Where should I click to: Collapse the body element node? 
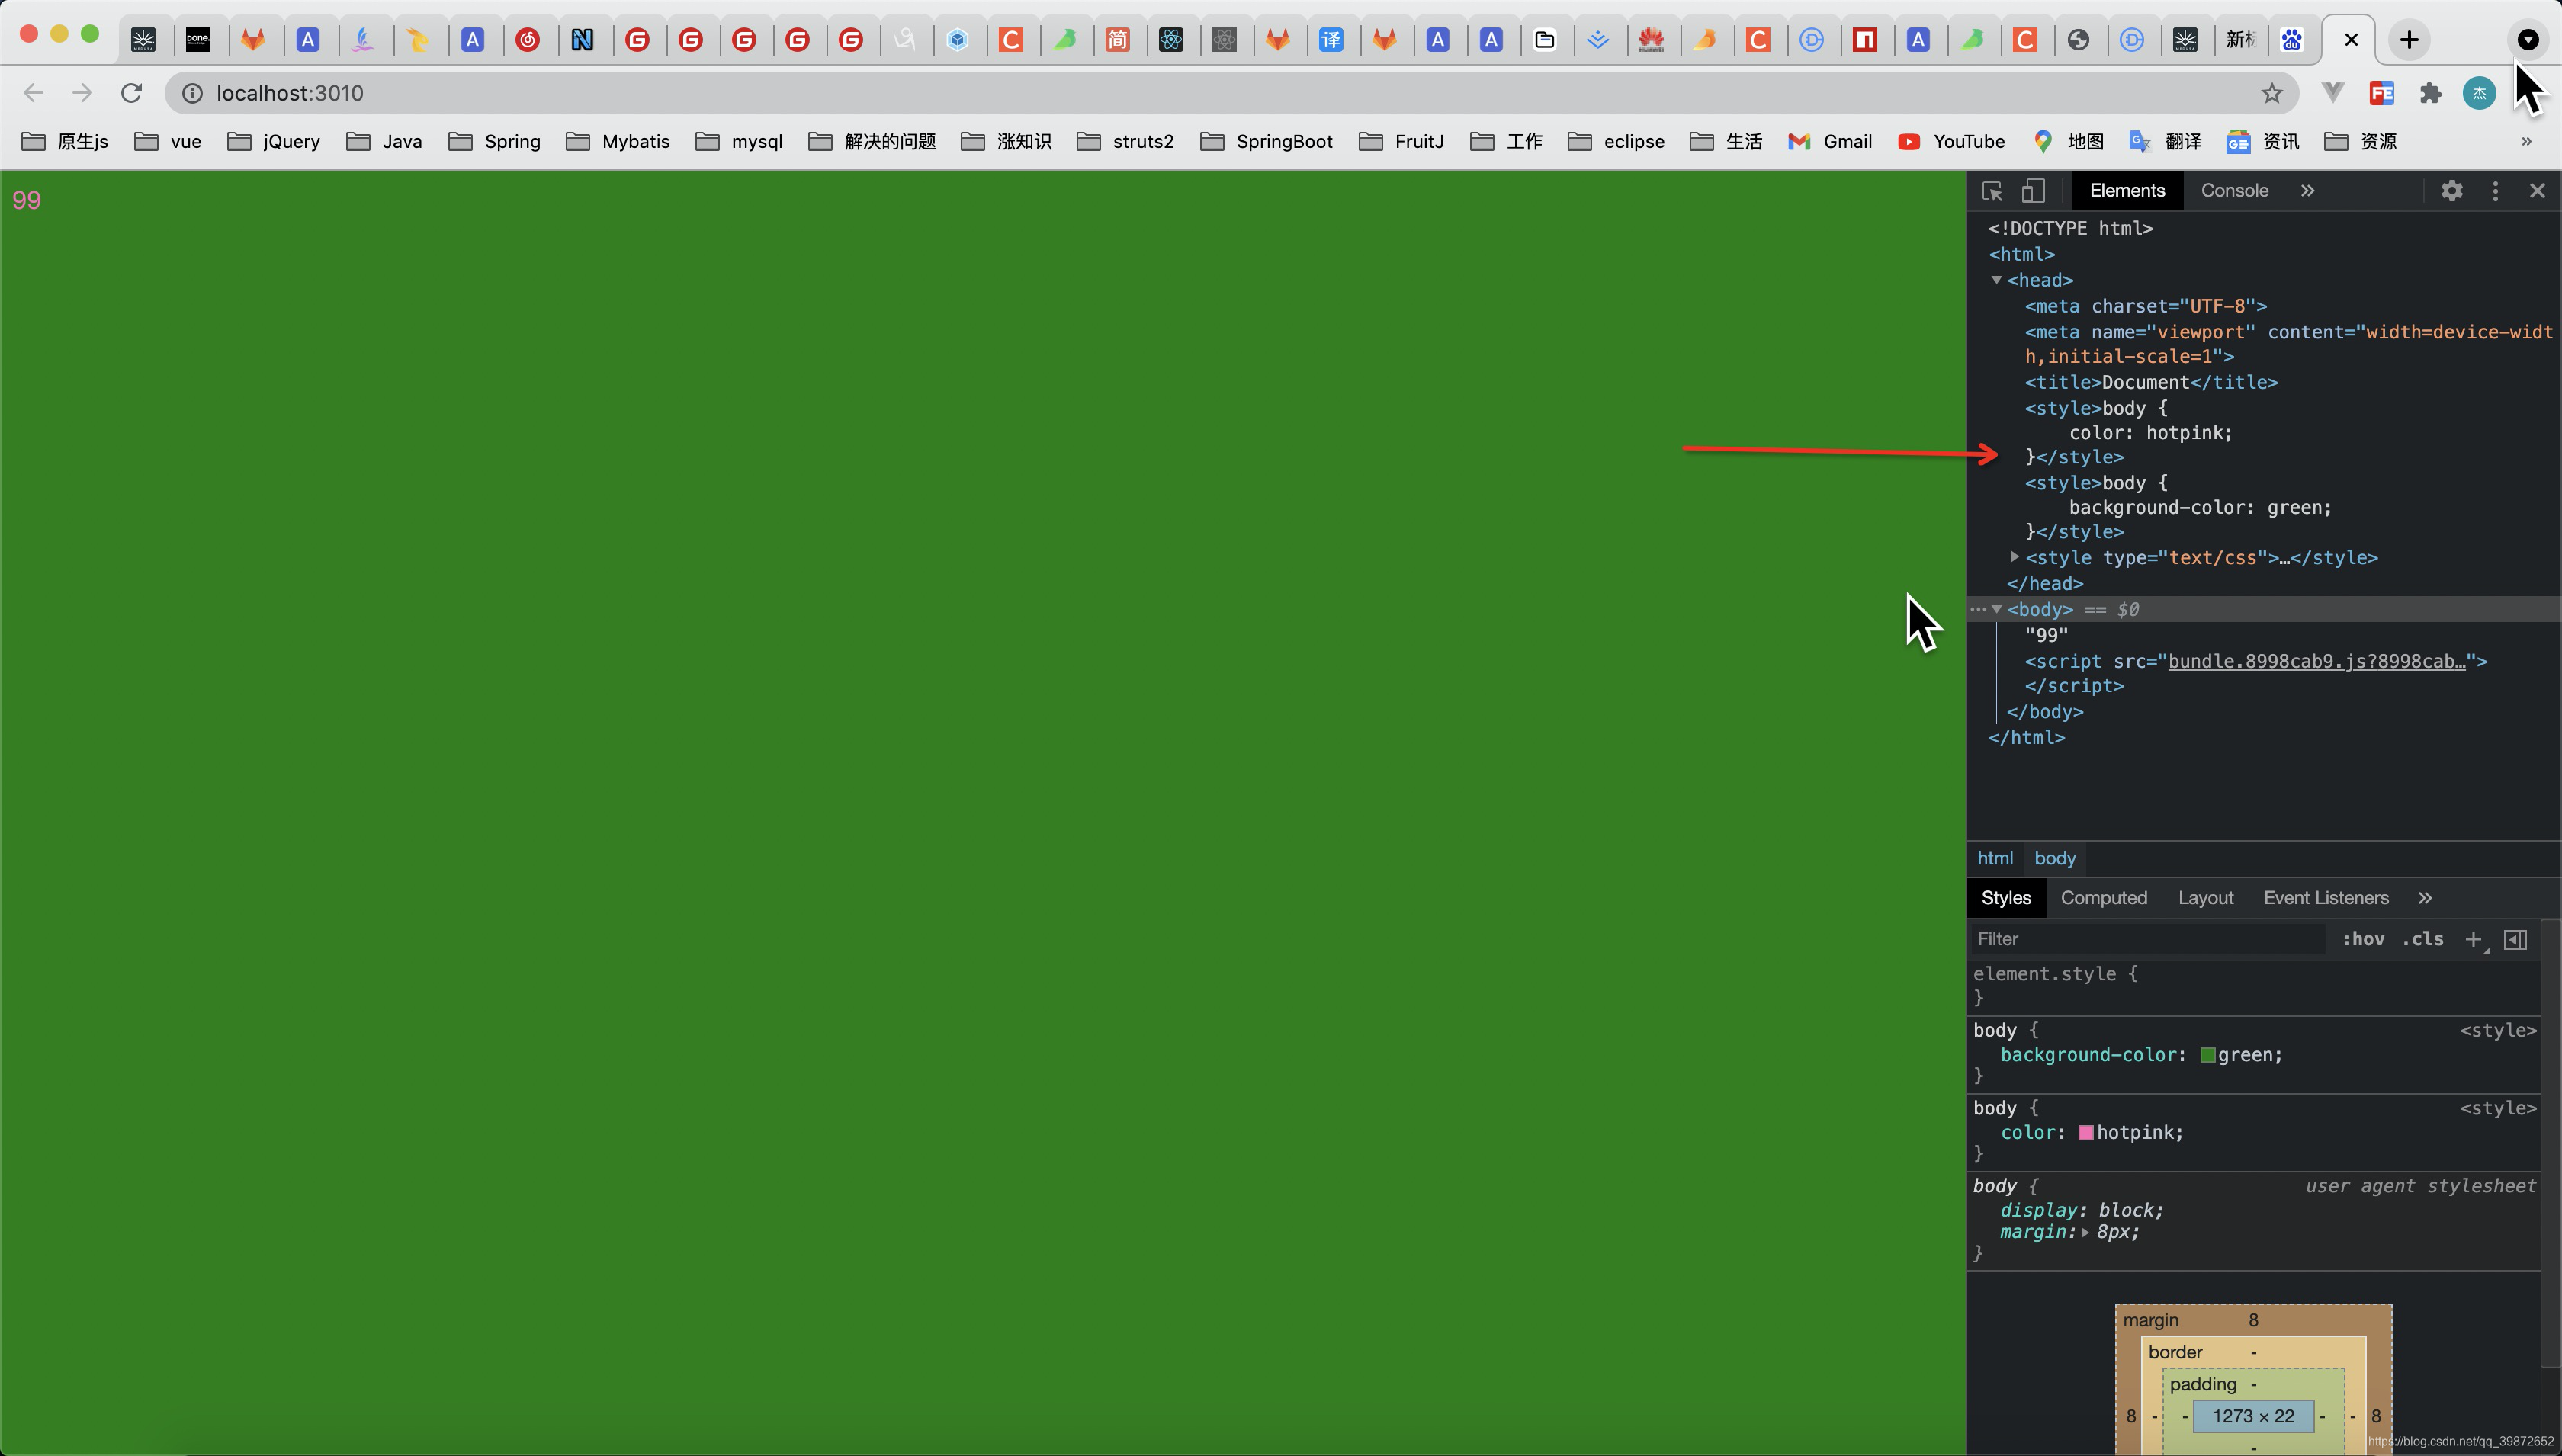point(1996,609)
